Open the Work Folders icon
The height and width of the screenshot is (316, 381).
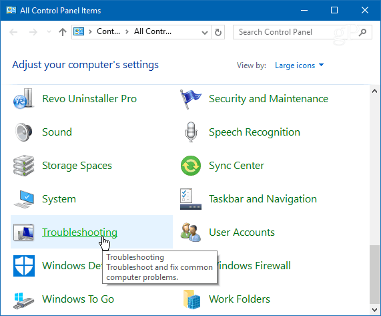tap(192, 299)
